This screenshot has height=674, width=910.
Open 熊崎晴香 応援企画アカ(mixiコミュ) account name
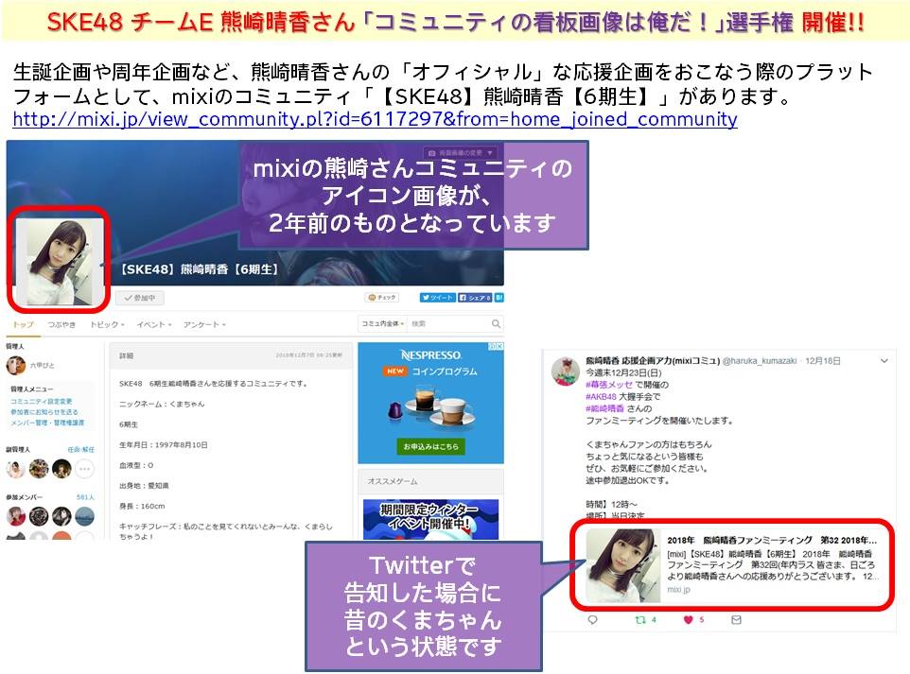tap(653, 361)
